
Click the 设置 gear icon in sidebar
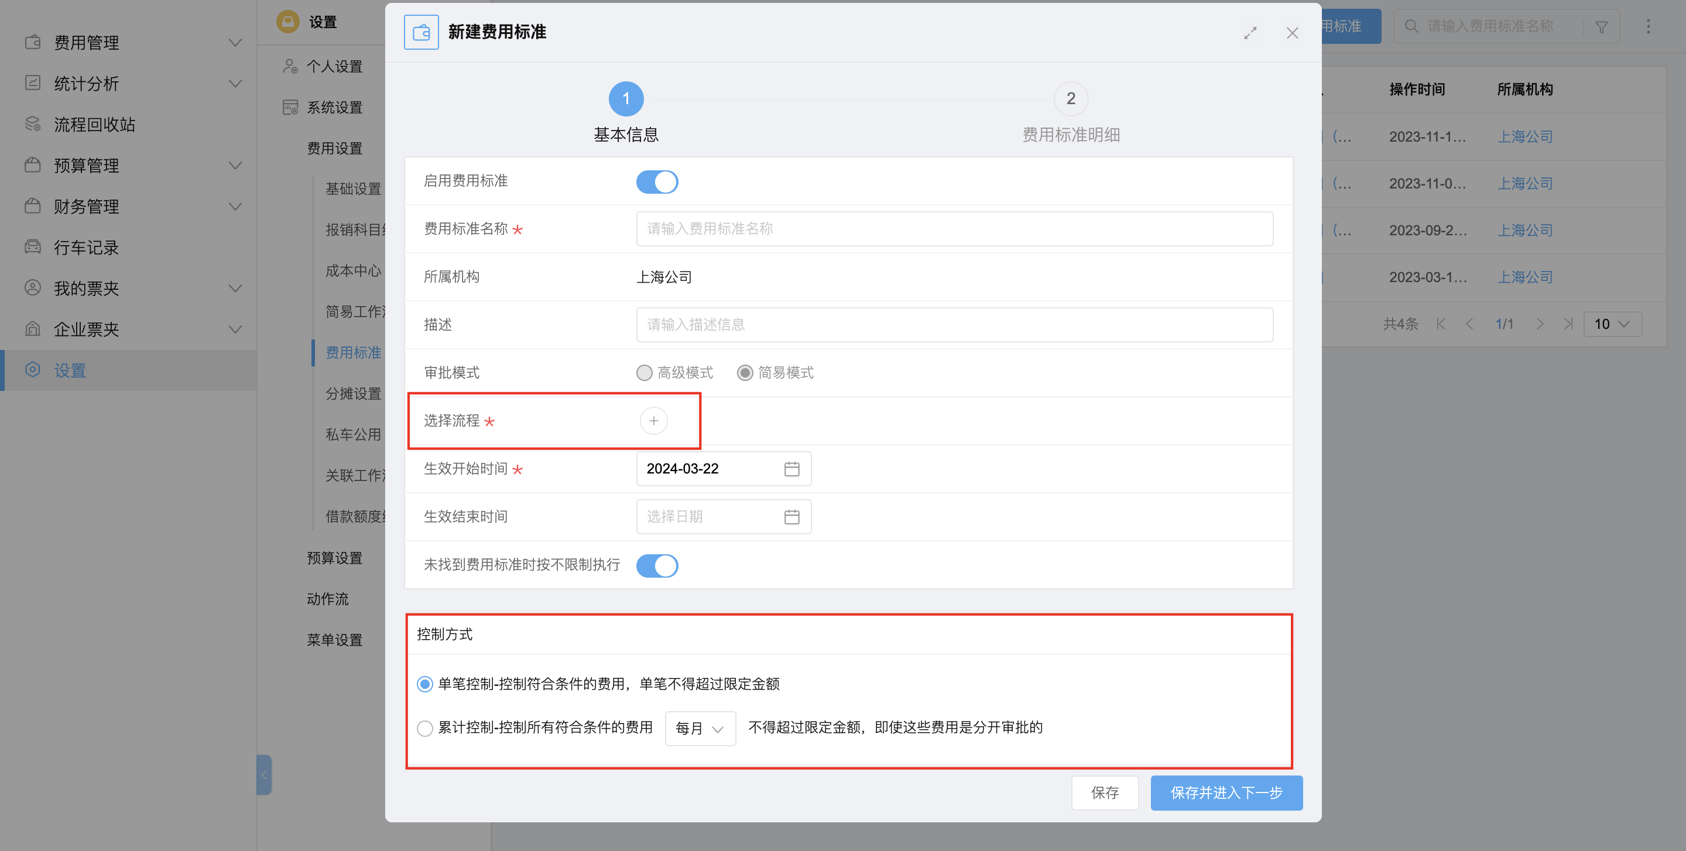[33, 370]
